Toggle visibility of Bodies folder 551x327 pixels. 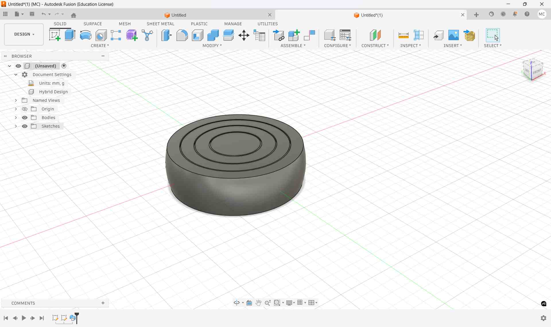click(x=25, y=118)
